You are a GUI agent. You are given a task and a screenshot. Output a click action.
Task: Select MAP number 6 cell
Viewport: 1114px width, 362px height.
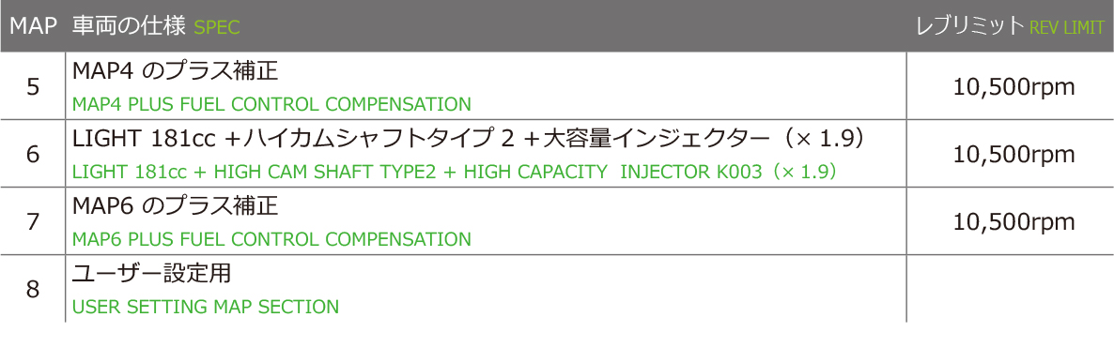[33, 153]
